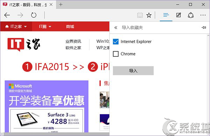The image size is (210, 136).
Task: Add page to favorites star
Action: (x=149, y=15)
